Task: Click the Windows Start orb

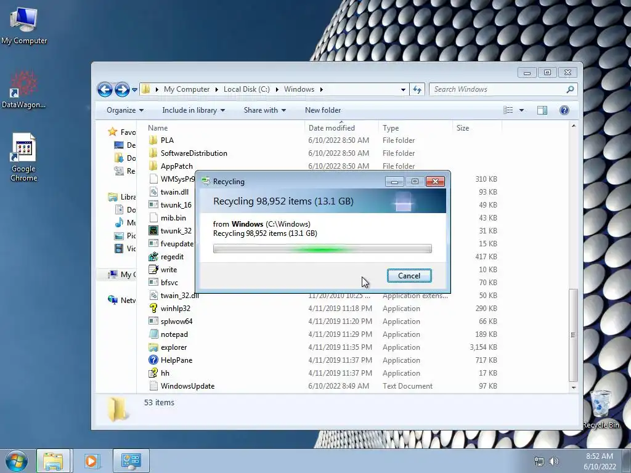Action: [17, 461]
